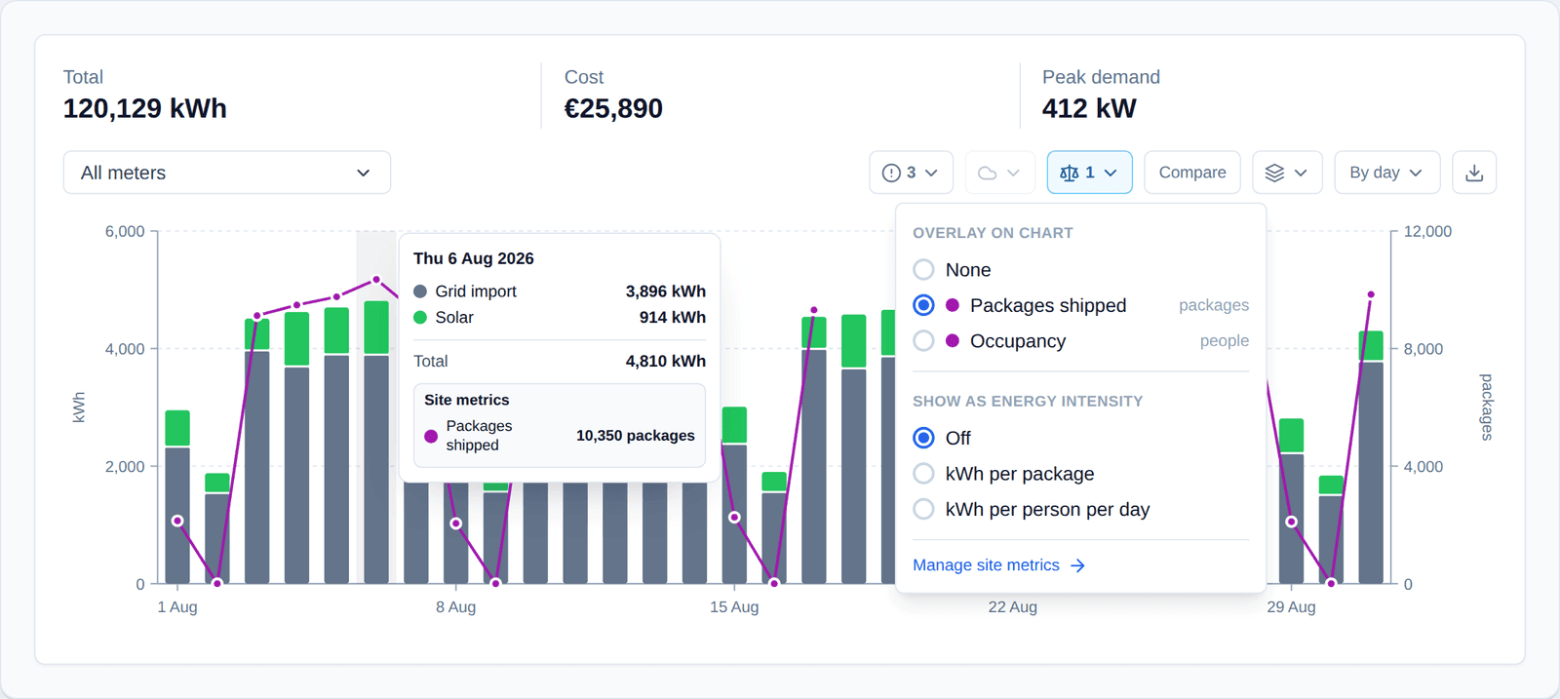Click the 10,350 packages tooltip value
This screenshot has height=699, width=1560.
[636, 436]
